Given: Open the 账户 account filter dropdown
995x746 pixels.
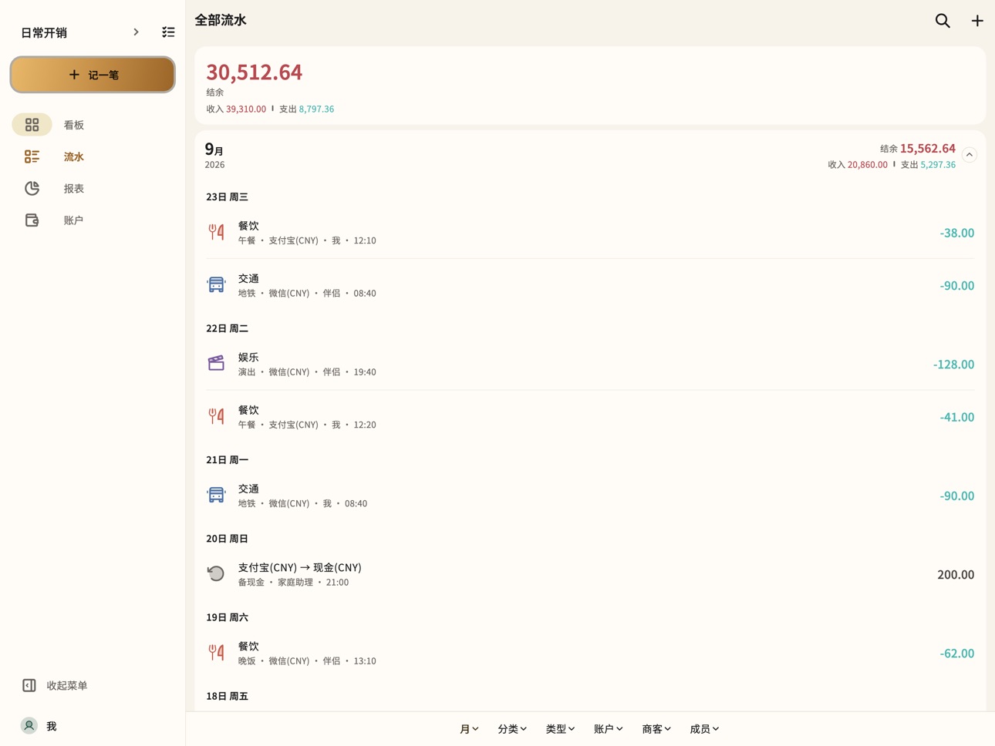Looking at the screenshot, I should coord(608,729).
